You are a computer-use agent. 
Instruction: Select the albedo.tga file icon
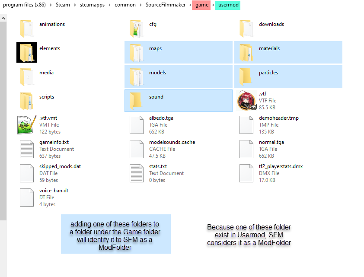[137, 125]
